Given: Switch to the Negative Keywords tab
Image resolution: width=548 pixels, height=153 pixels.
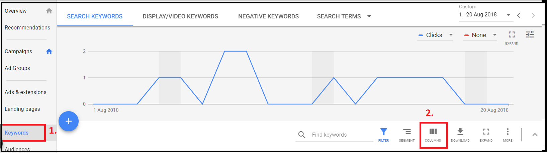Looking at the screenshot, I should pyautogui.click(x=268, y=16).
